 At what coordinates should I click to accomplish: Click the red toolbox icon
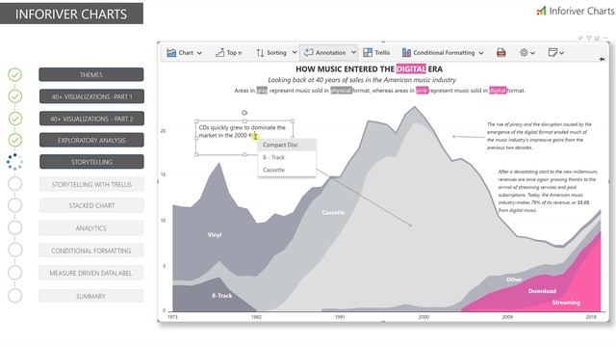pos(500,53)
